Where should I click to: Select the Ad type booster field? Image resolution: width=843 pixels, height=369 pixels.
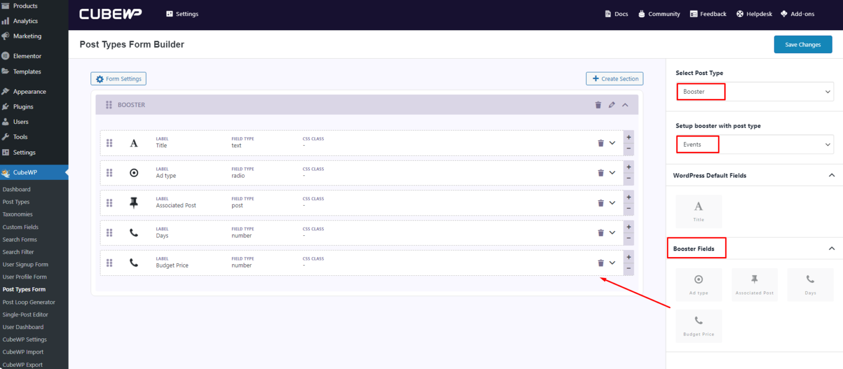point(699,284)
